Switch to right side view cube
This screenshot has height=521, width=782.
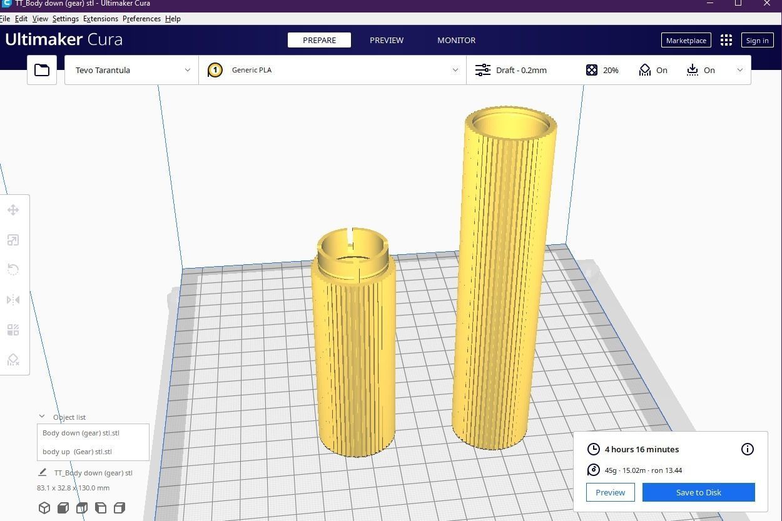click(119, 508)
